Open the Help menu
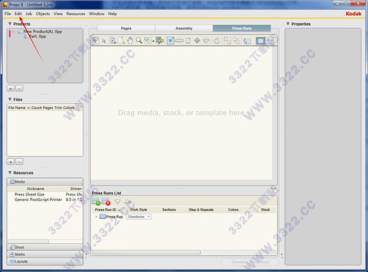Viewport: 368px width, 272px height. tap(112, 14)
